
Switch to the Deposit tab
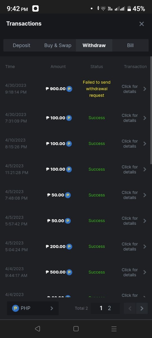(21, 45)
